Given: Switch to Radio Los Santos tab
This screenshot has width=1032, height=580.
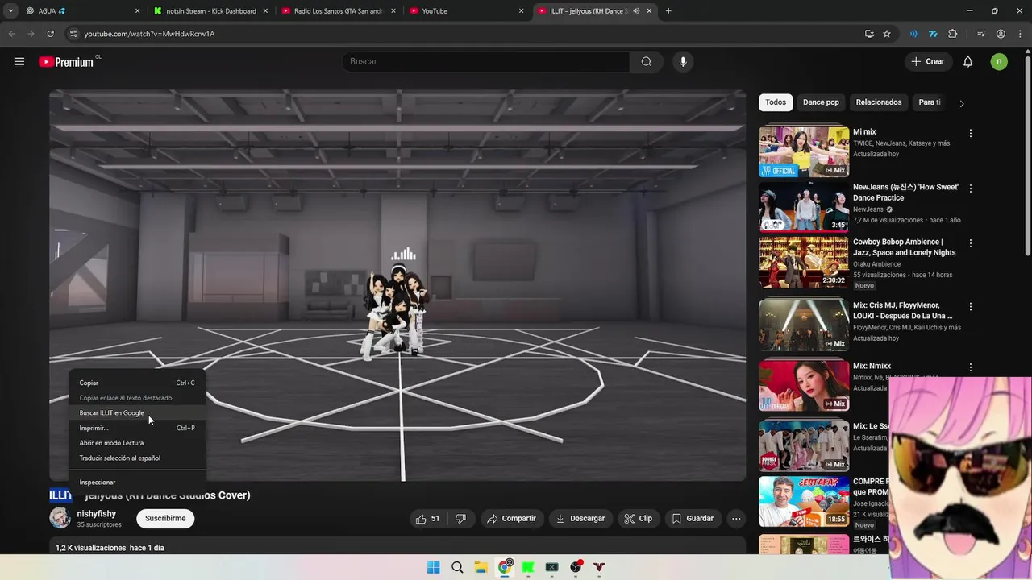Looking at the screenshot, I should 339,11.
